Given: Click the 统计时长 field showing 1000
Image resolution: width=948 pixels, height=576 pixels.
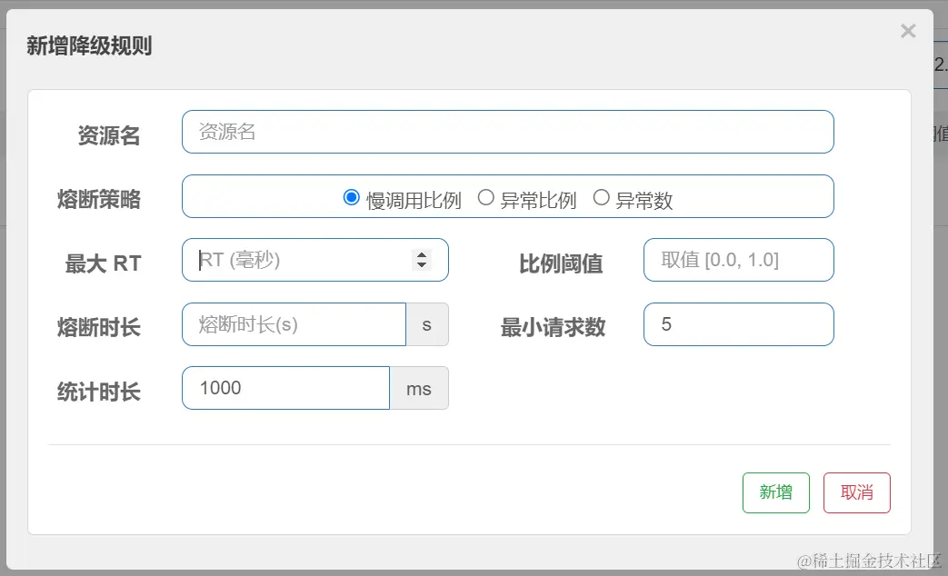Looking at the screenshot, I should point(286,388).
